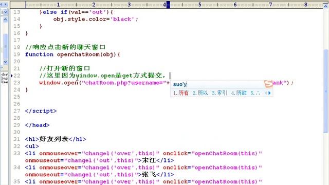Screen dimensions: 329x185
Task: Select IME candidate 2 所以
Action: point(200,93)
